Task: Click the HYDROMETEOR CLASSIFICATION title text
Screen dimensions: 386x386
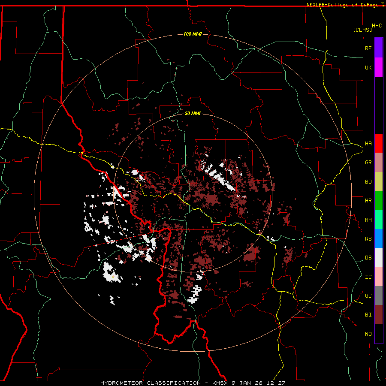Action: pyautogui.click(x=151, y=383)
